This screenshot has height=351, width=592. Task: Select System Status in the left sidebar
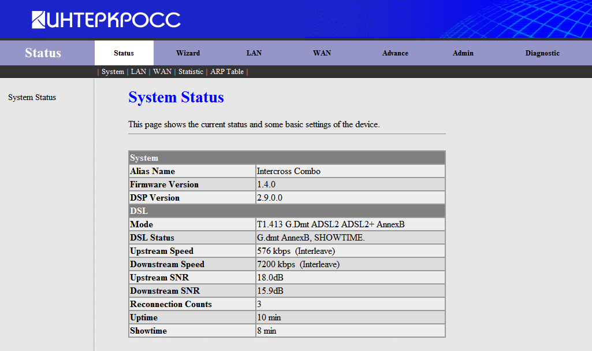[32, 98]
